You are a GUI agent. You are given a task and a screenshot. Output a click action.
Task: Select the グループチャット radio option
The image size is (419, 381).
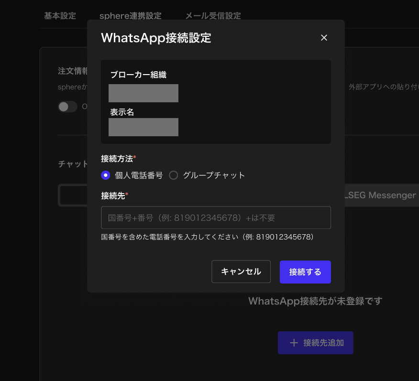click(x=174, y=175)
